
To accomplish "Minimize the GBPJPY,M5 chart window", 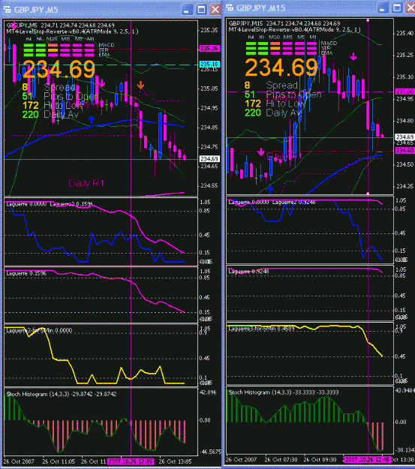I will pos(188,10).
